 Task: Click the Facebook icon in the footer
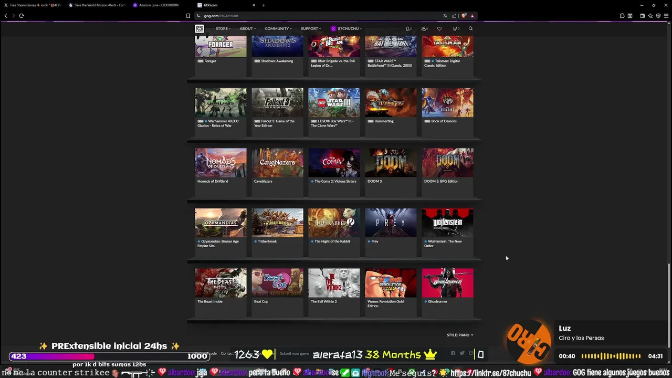(453, 353)
